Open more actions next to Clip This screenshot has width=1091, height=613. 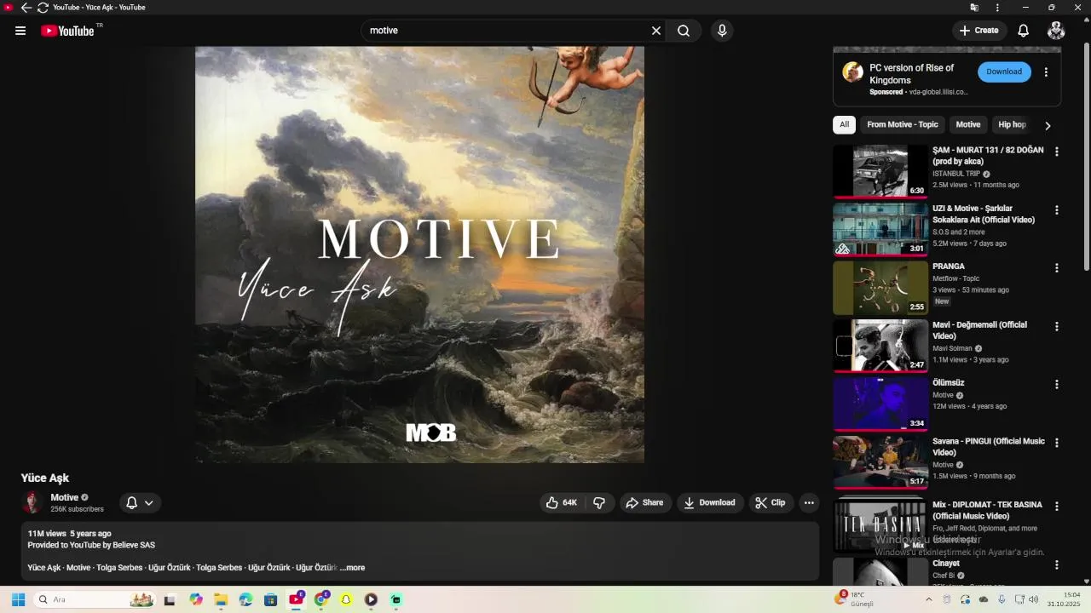pyautogui.click(x=809, y=503)
